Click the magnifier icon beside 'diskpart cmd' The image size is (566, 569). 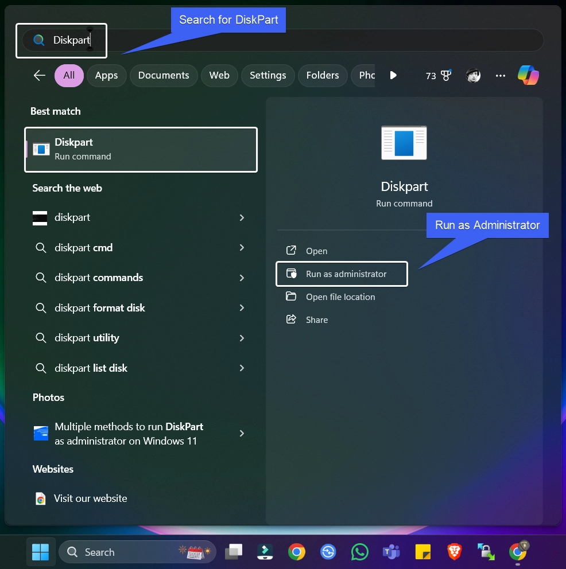41,248
